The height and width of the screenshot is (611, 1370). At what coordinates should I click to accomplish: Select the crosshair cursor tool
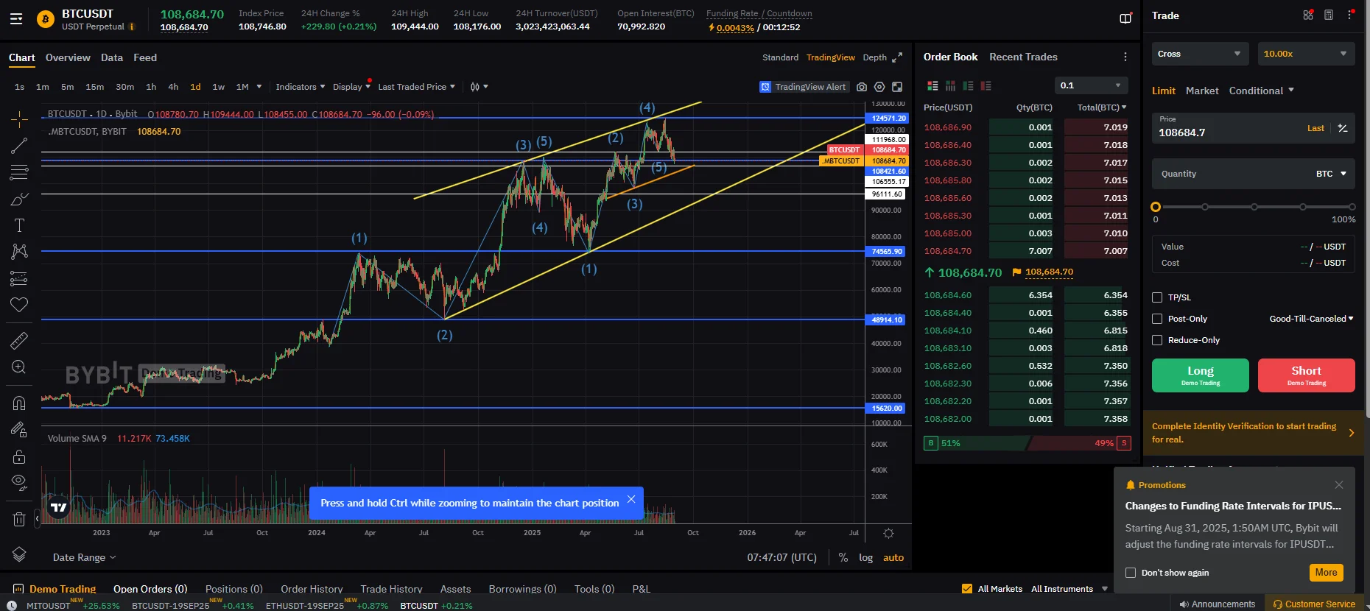(19, 119)
